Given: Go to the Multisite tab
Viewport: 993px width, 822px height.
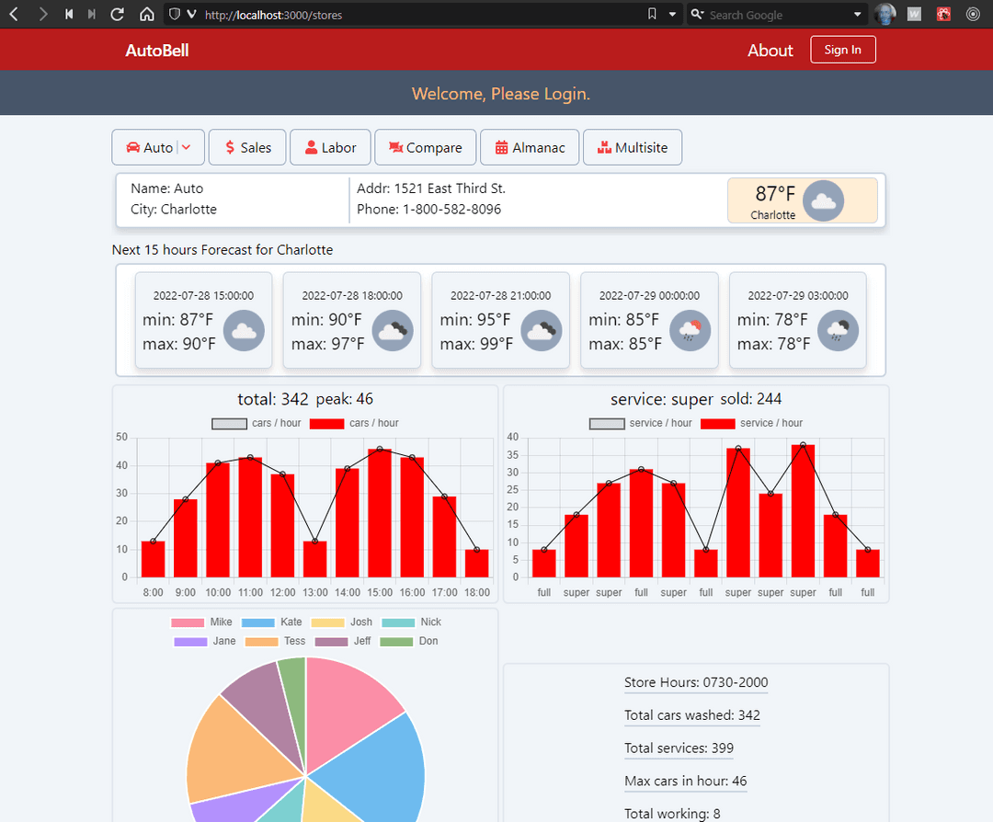Looking at the screenshot, I should 633,147.
